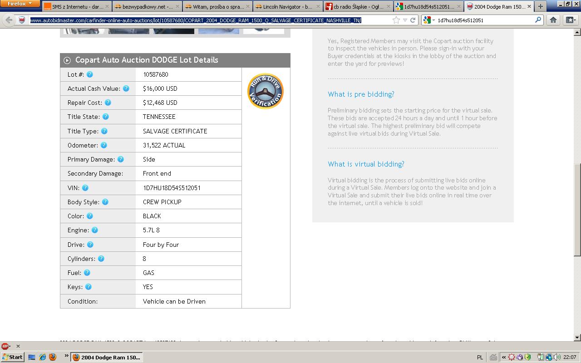Viewport: 581px width, 363px height.
Task: Open a new tab with plus button
Action: (540, 7)
